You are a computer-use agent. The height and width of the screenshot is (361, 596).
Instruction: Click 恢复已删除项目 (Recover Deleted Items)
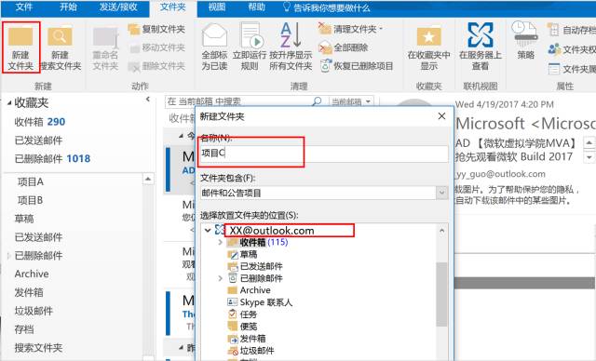(357, 66)
